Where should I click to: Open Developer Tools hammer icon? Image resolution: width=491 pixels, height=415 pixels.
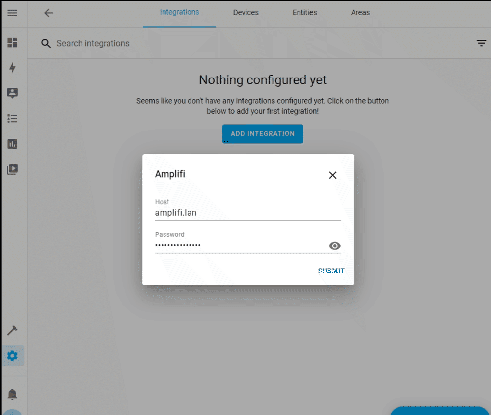[x=12, y=330]
